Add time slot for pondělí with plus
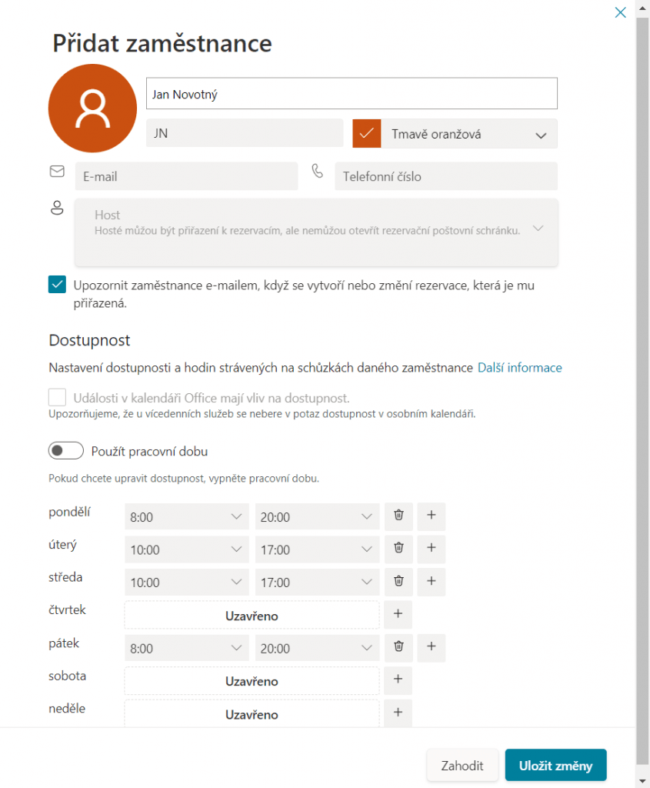This screenshot has width=650, height=788. [x=431, y=516]
